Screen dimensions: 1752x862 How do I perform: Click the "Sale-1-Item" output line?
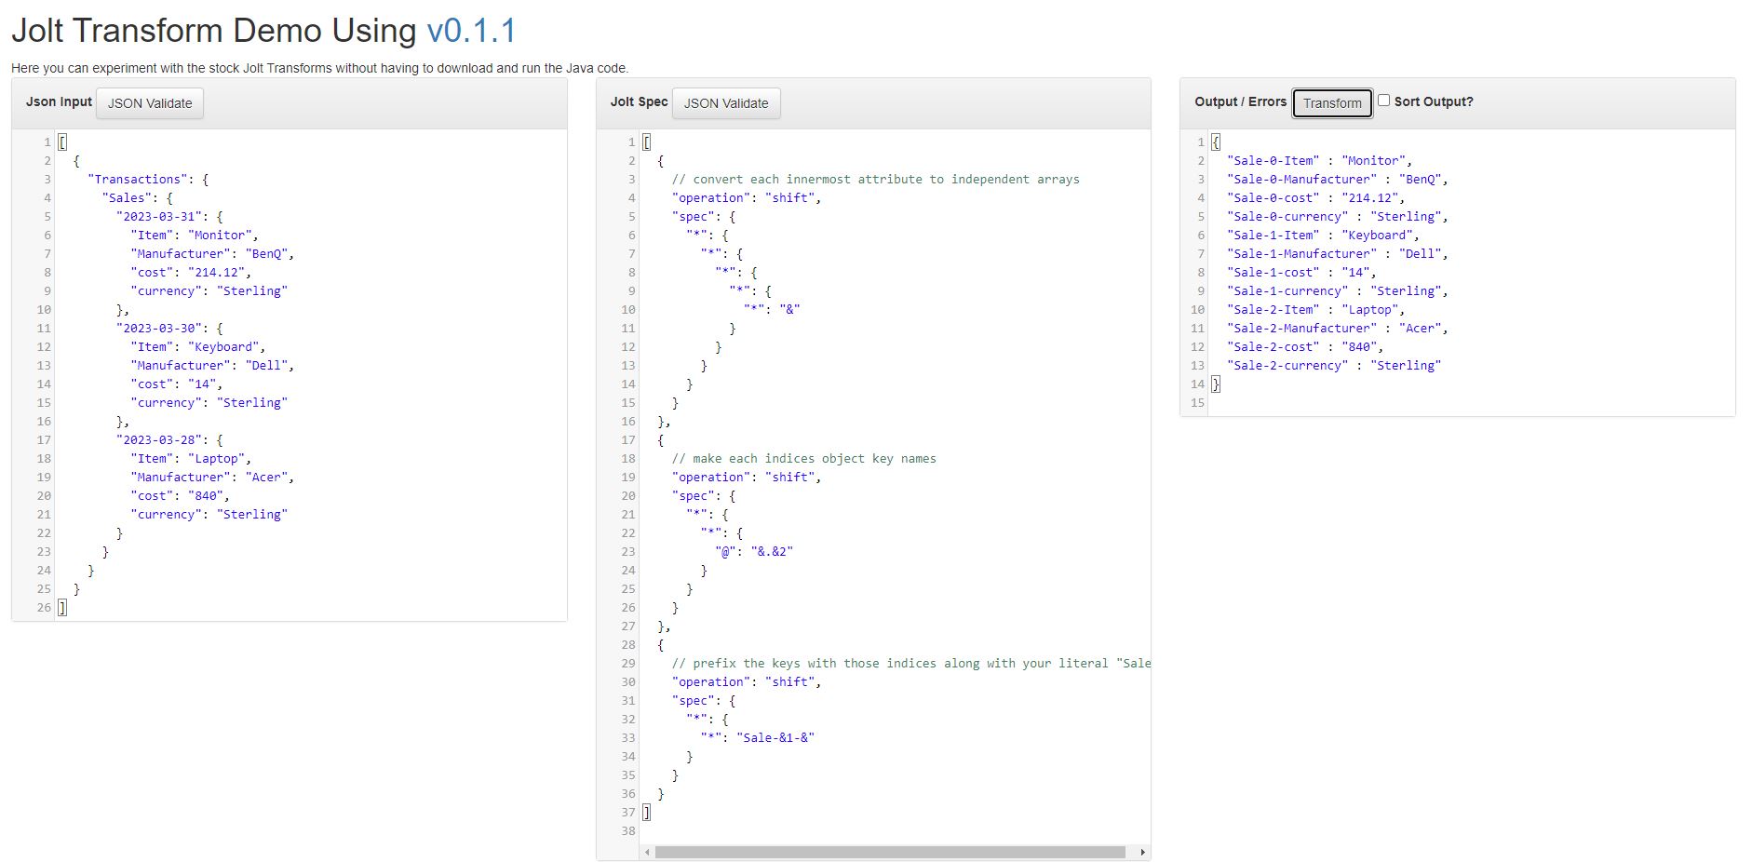click(1323, 235)
